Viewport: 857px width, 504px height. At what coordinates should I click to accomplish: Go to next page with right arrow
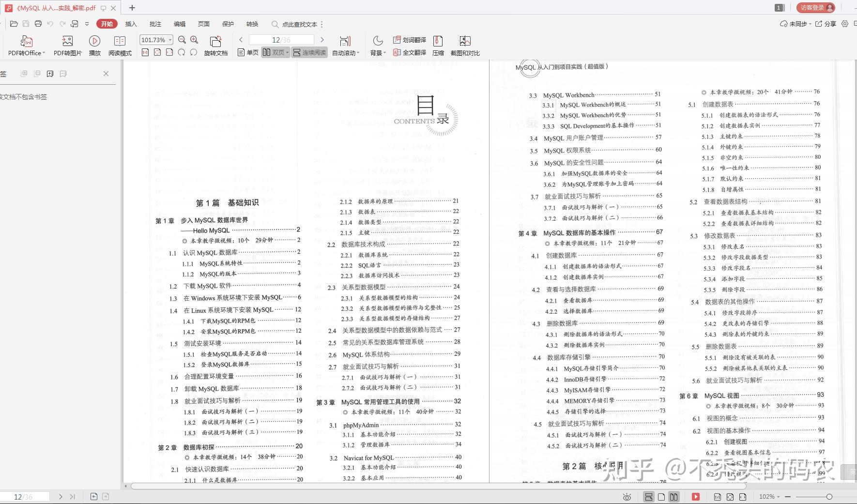click(x=322, y=40)
